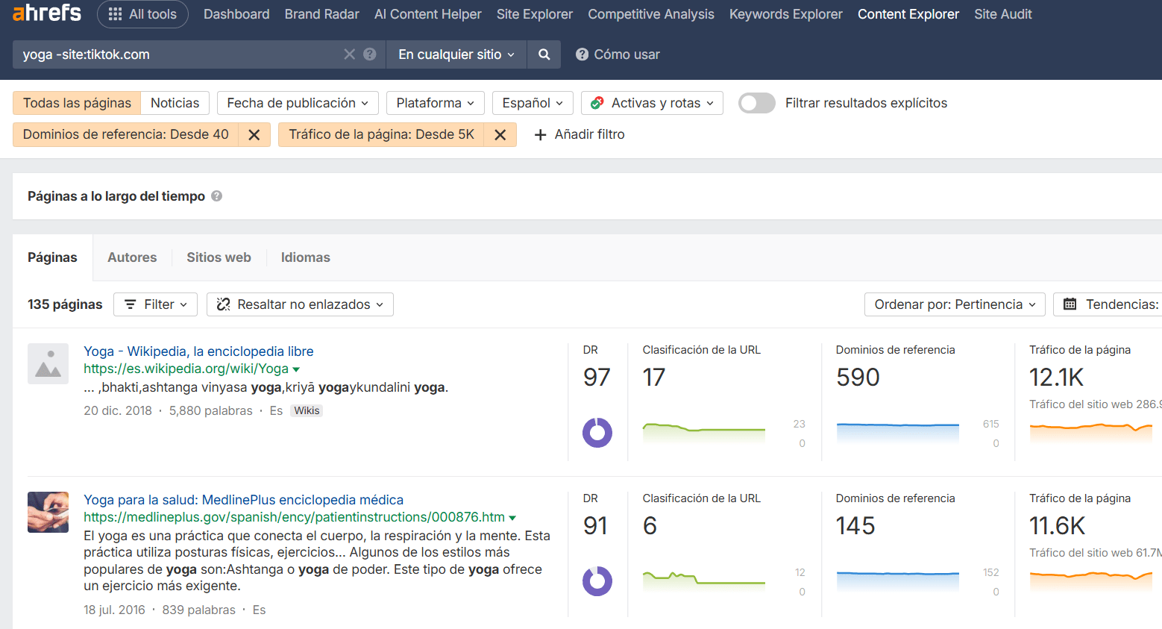Click the 145 referring domains value

[855, 526]
